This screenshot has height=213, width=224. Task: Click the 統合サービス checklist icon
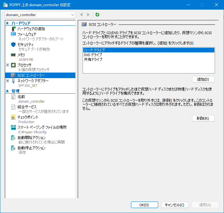[13, 107]
